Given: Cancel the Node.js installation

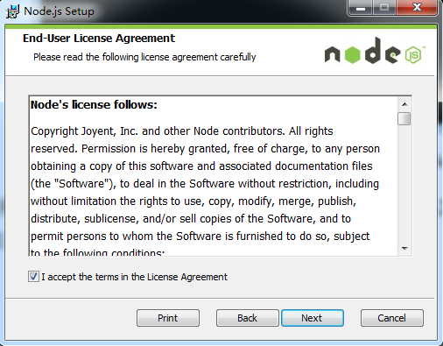Looking at the screenshot, I should tap(392, 318).
